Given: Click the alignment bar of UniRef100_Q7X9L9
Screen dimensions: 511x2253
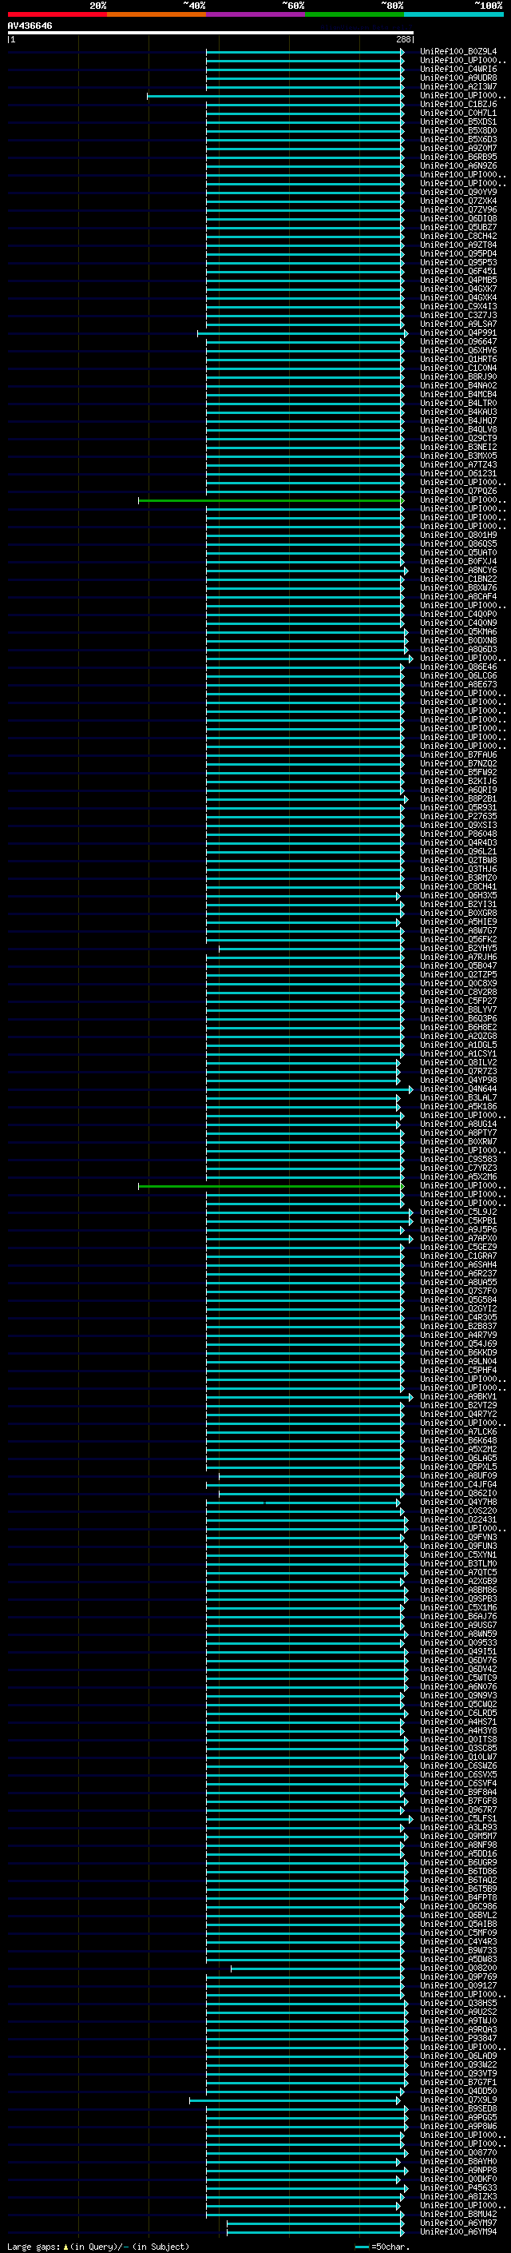Looking at the screenshot, I should click(295, 2100).
